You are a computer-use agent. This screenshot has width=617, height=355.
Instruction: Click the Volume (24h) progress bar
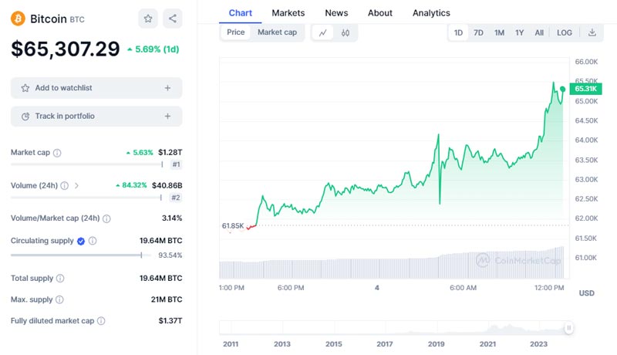click(86, 198)
